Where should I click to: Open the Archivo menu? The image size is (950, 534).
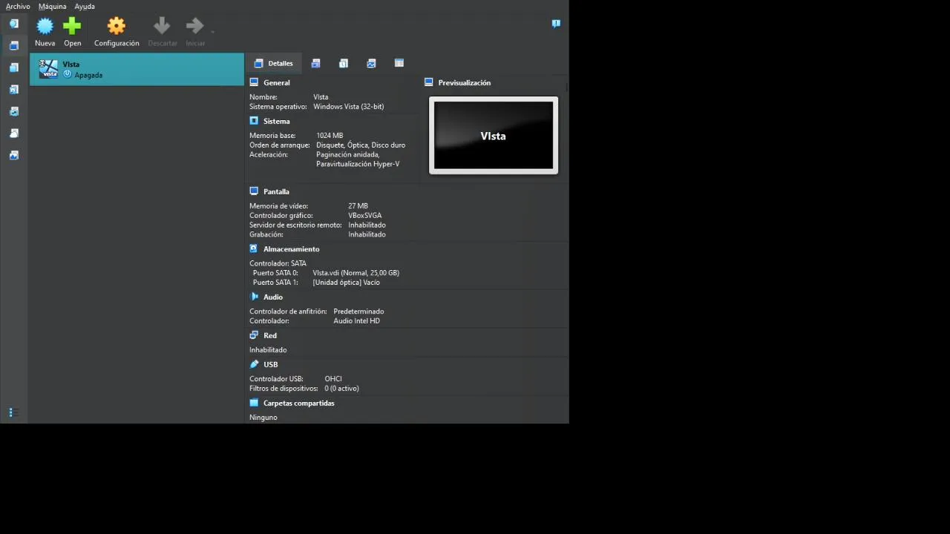coord(18,6)
